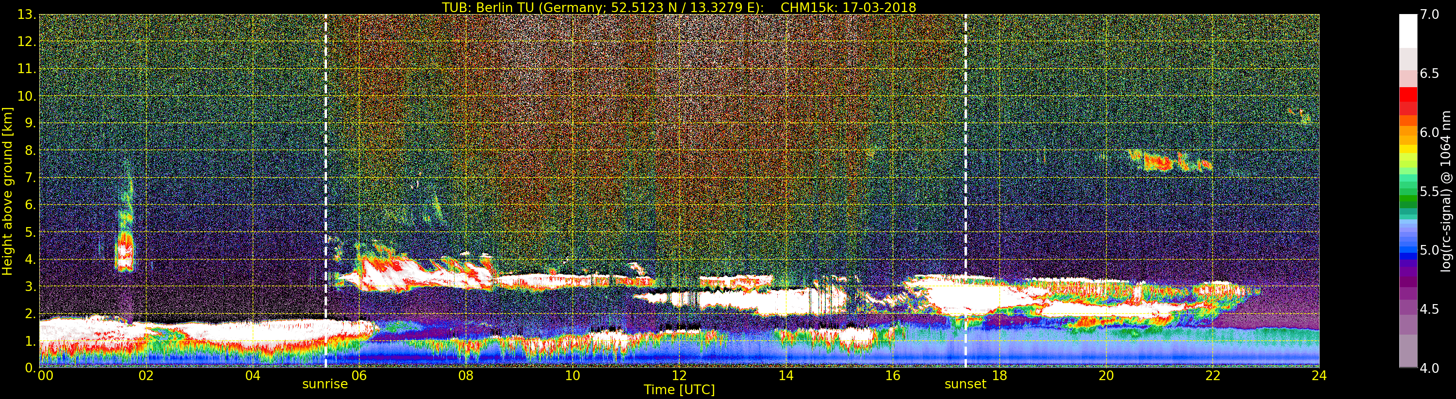This screenshot has width=1456, height=399.
Task: Click the time axis tick '04'
Action: click(253, 375)
